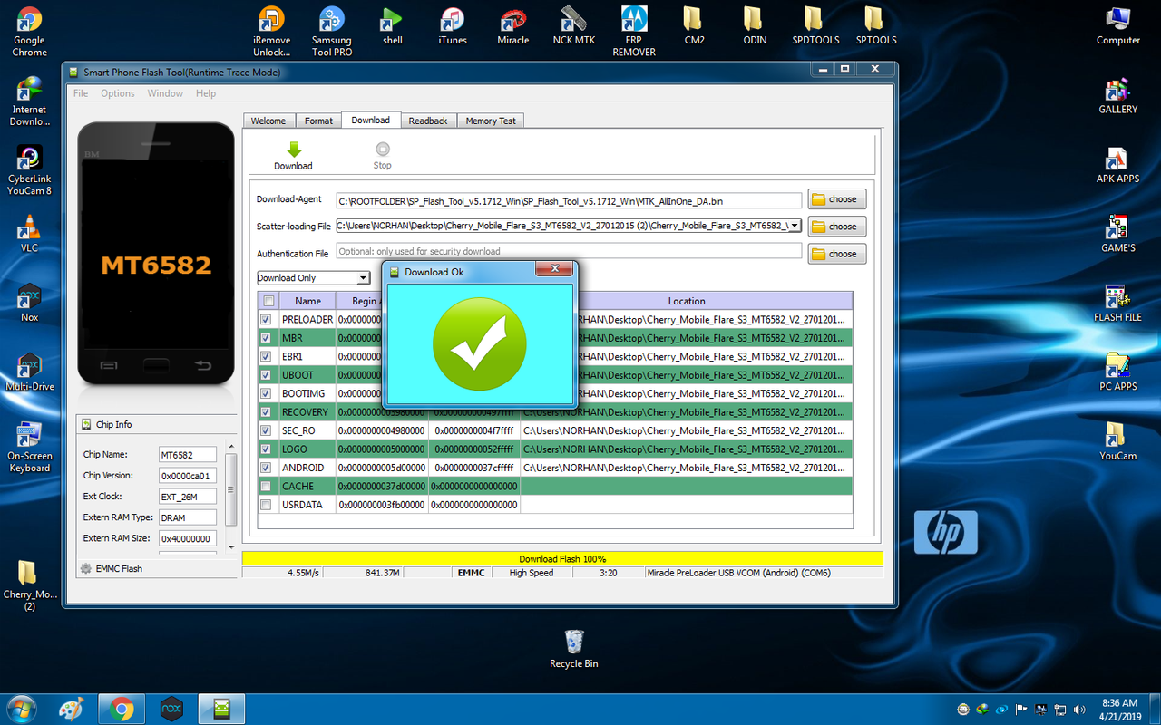Expand the Scatter-loading File dropdown
Image resolution: width=1161 pixels, height=725 pixels.
pyautogui.click(x=795, y=226)
